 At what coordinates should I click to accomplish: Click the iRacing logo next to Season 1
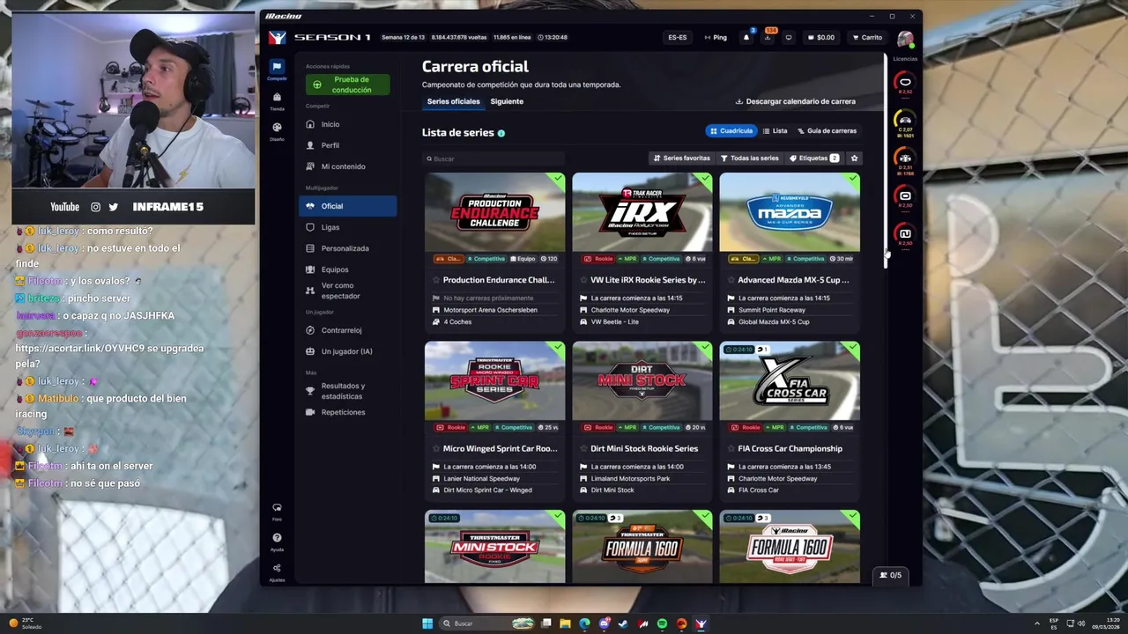click(x=277, y=37)
